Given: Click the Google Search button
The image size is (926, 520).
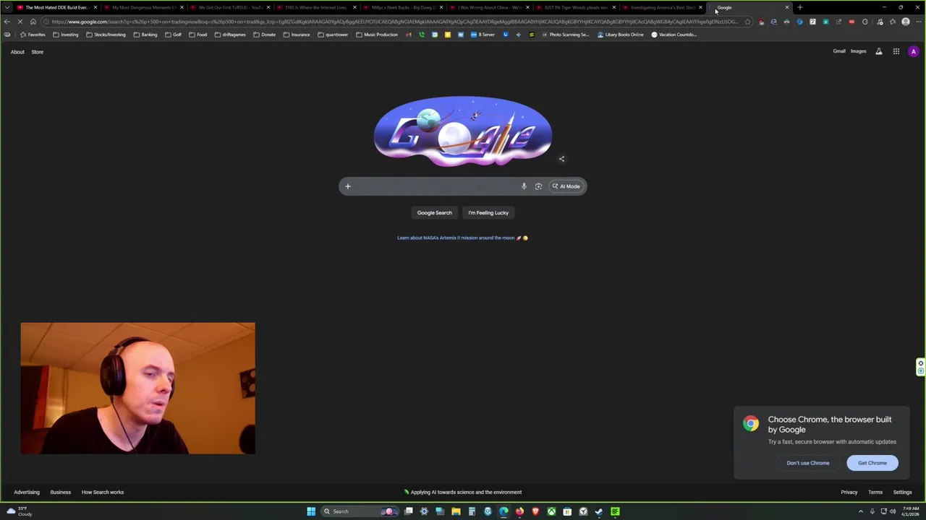Looking at the screenshot, I should pos(434,212).
